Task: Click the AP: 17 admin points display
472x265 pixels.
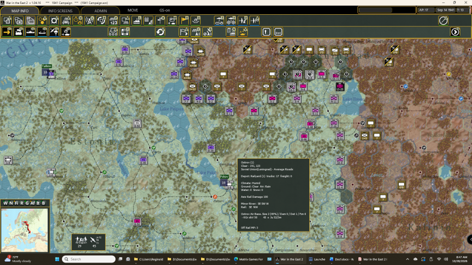Action: point(425,10)
